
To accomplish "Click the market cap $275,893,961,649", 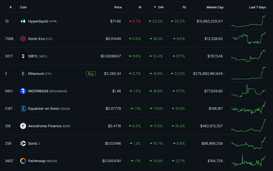I will pos(208,74).
